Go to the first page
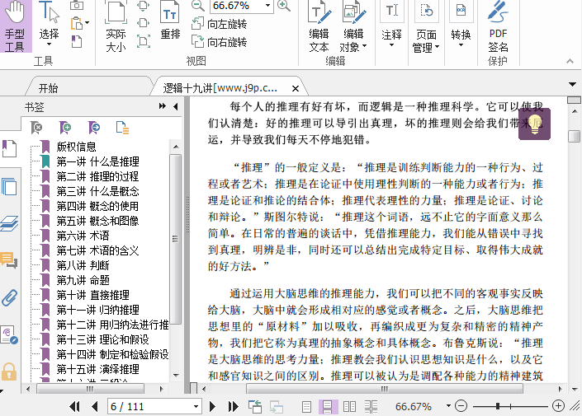 click(x=74, y=407)
